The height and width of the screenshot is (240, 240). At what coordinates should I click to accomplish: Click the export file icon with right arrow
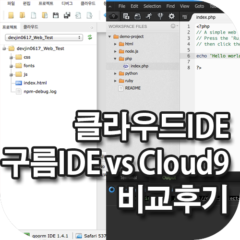click(x=89, y=15)
